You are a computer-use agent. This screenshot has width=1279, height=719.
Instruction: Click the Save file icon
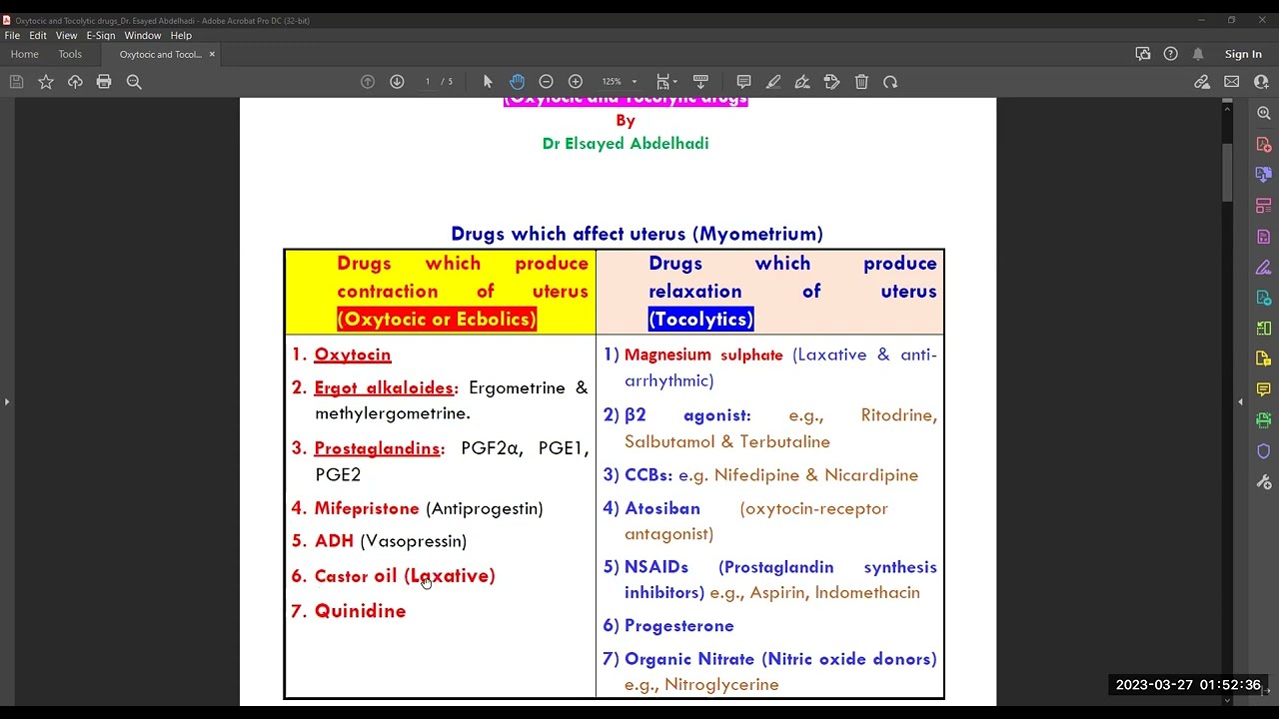[x=16, y=82]
